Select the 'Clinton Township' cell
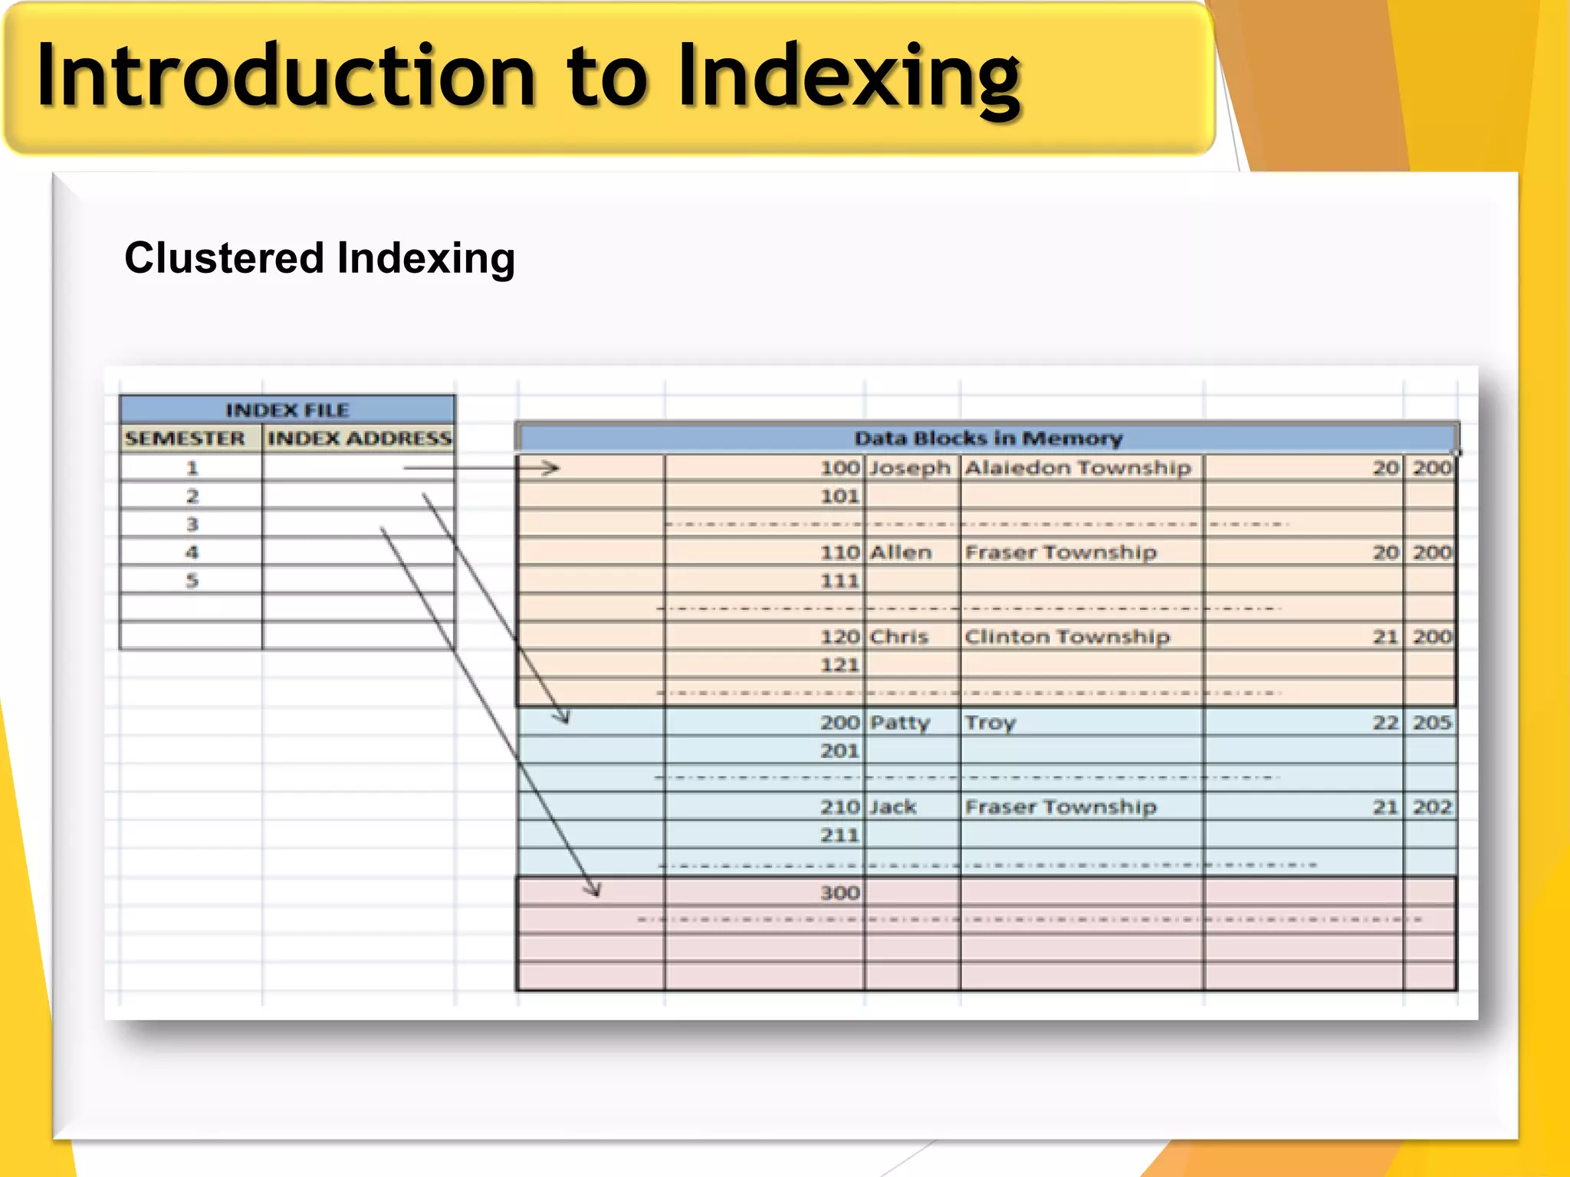Screen dimensions: 1570x1177 click(1081, 637)
